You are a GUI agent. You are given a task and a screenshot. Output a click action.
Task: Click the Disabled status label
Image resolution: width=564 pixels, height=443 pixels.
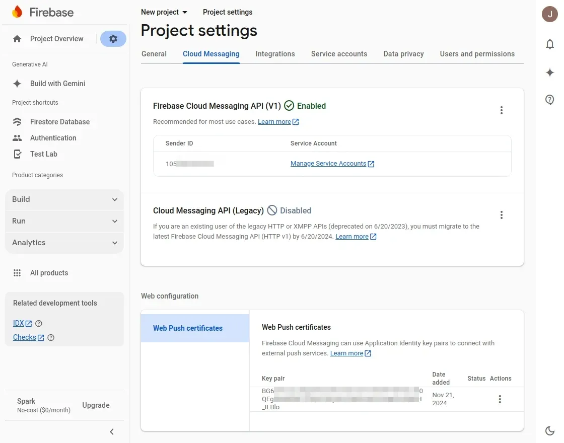point(296,210)
